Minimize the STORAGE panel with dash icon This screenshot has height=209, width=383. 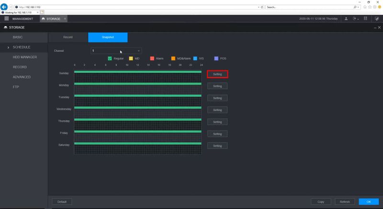pyautogui.click(x=375, y=28)
